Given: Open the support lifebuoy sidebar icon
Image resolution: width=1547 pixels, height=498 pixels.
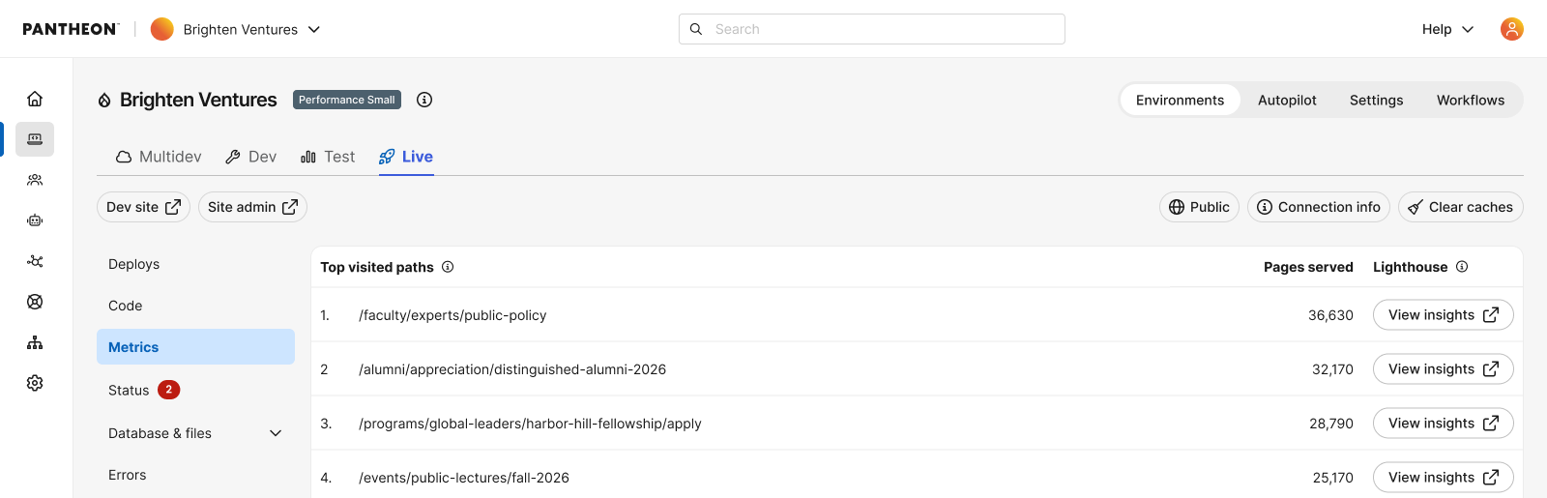Looking at the screenshot, I should (35, 302).
